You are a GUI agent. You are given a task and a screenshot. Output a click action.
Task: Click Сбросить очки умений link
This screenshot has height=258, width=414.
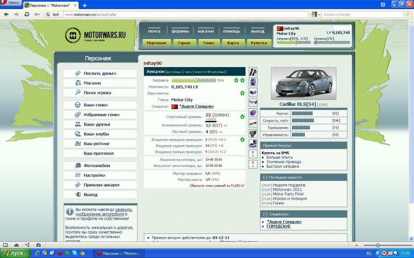(x=217, y=186)
